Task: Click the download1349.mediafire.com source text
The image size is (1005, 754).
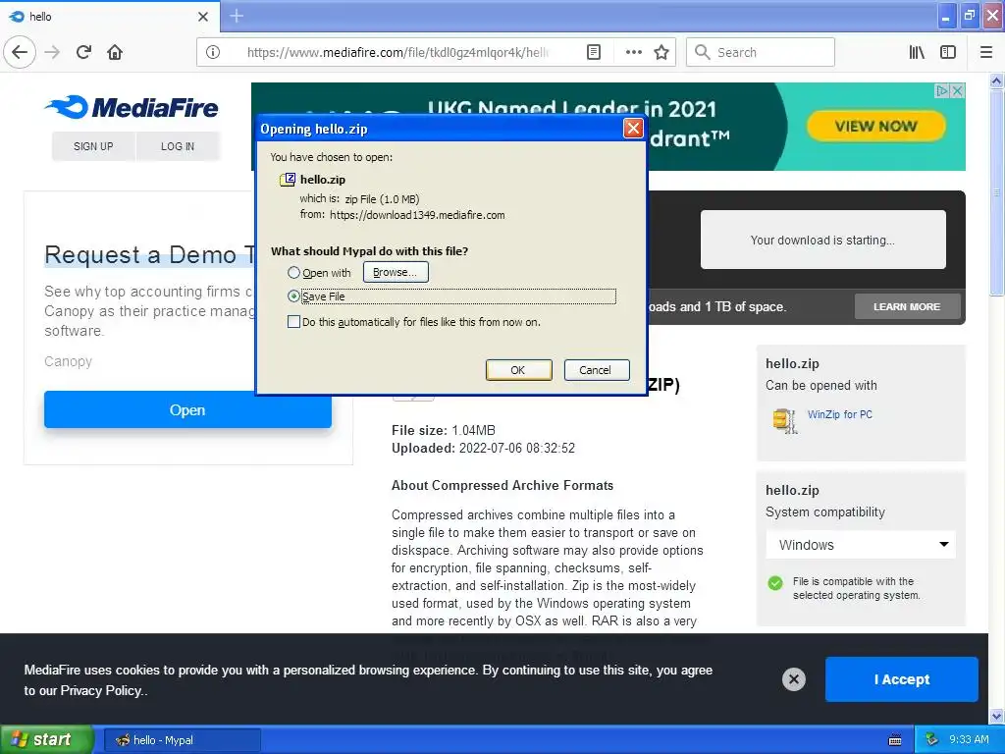Action: click(x=417, y=215)
